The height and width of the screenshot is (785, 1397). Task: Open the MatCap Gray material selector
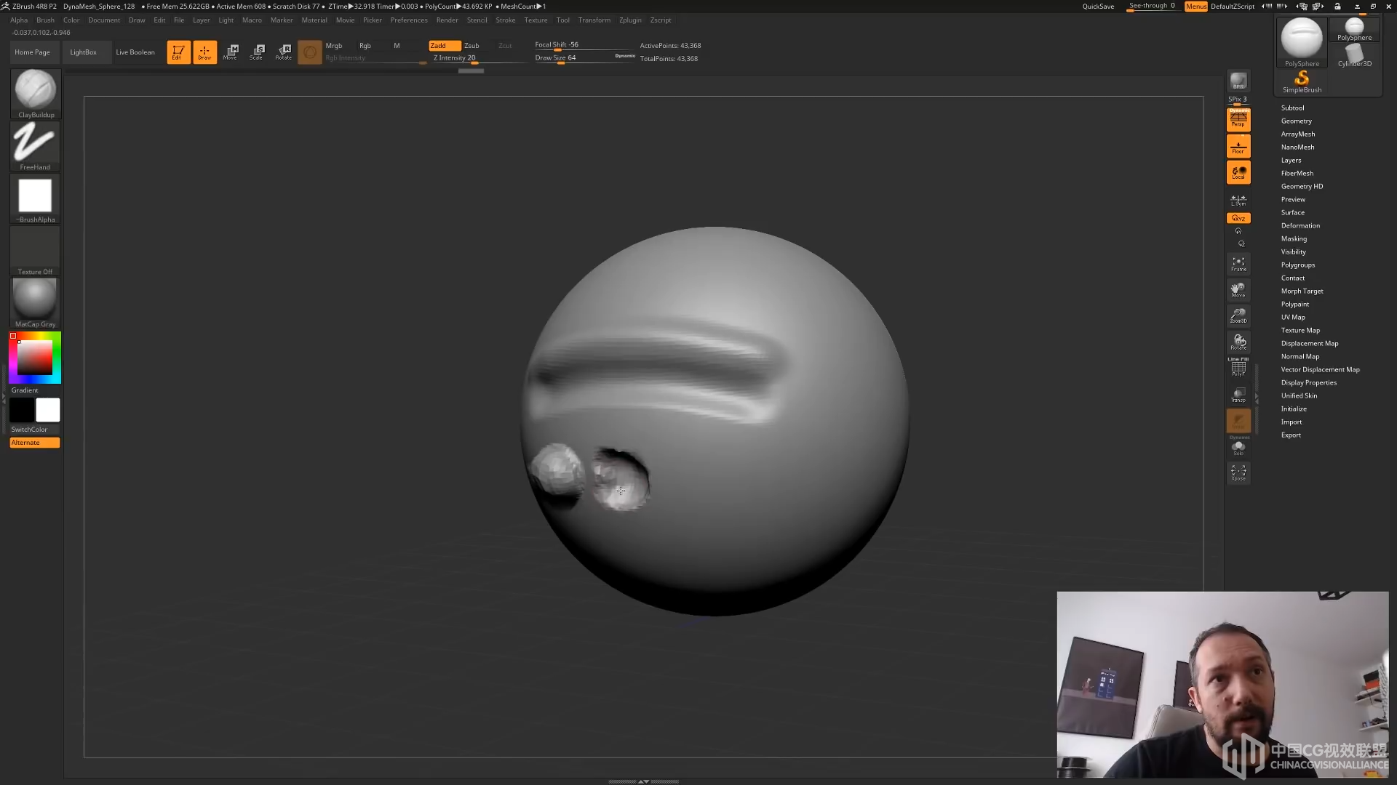point(35,303)
